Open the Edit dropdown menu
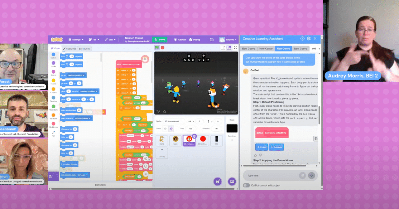 click(x=110, y=40)
